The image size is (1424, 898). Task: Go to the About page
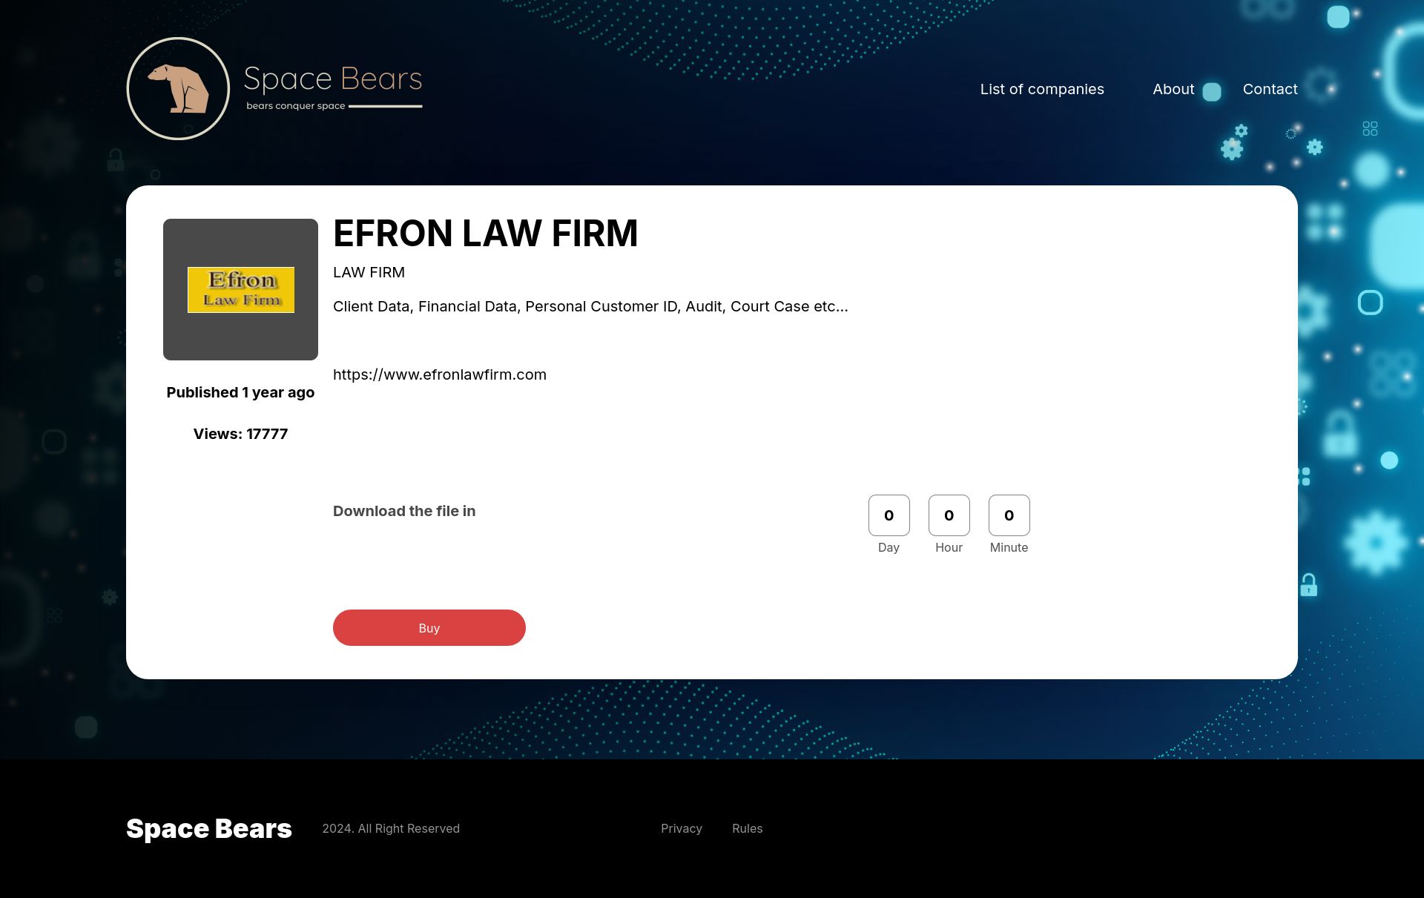(1173, 89)
